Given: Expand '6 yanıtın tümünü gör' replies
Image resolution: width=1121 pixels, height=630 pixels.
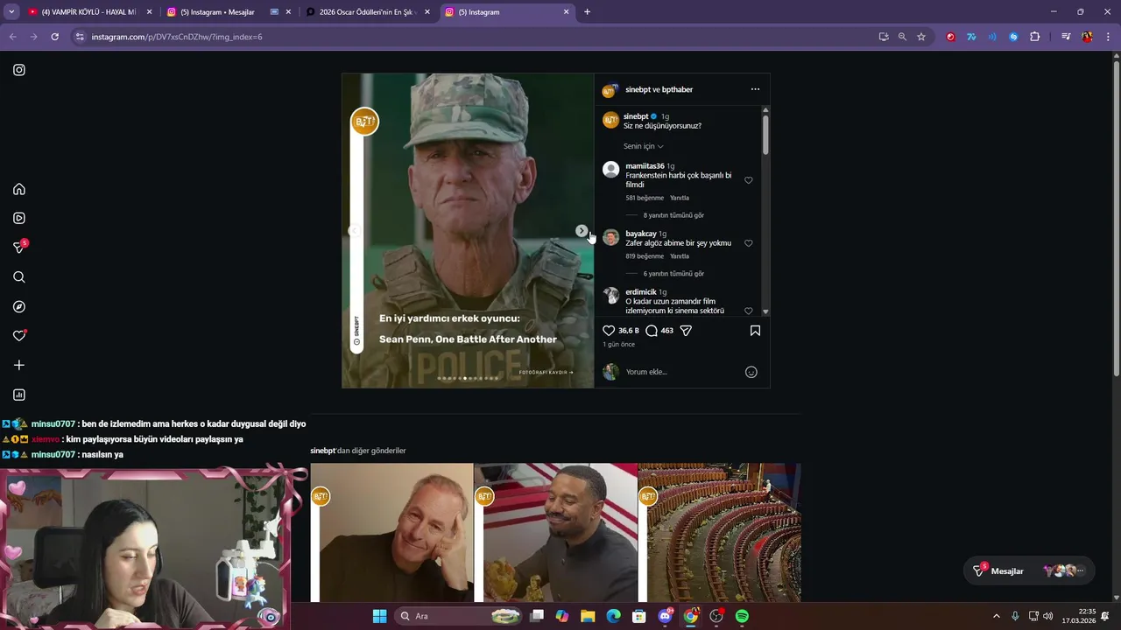Looking at the screenshot, I should point(673,274).
